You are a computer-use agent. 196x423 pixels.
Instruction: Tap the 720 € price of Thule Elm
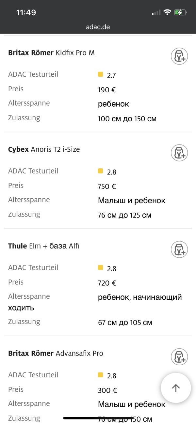(107, 283)
